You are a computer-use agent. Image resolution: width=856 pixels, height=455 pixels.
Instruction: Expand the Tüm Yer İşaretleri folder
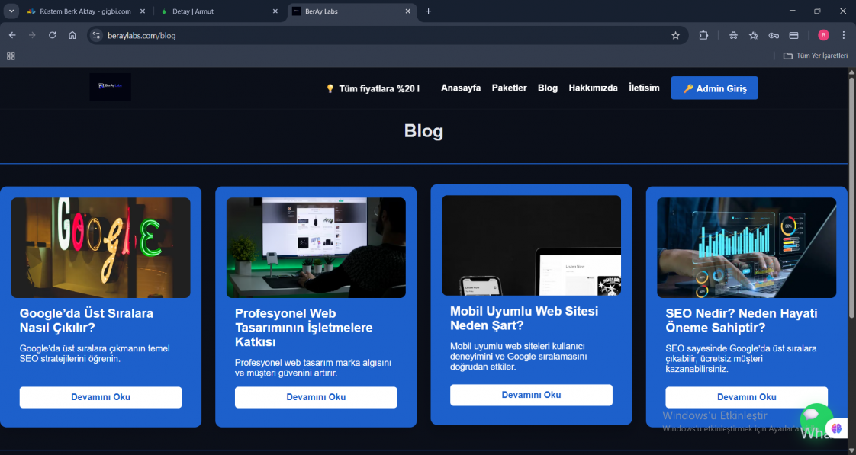tap(816, 56)
